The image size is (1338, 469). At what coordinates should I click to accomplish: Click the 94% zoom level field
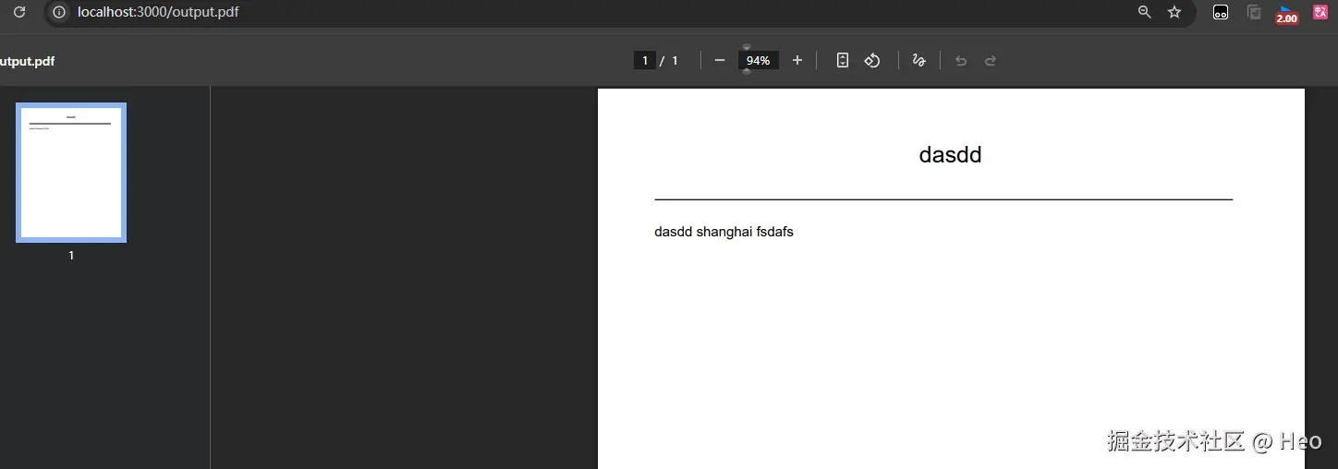pos(759,61)
